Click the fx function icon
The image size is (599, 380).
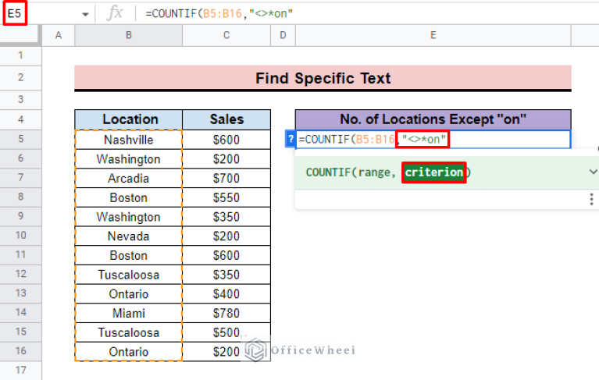pos(115,13)
